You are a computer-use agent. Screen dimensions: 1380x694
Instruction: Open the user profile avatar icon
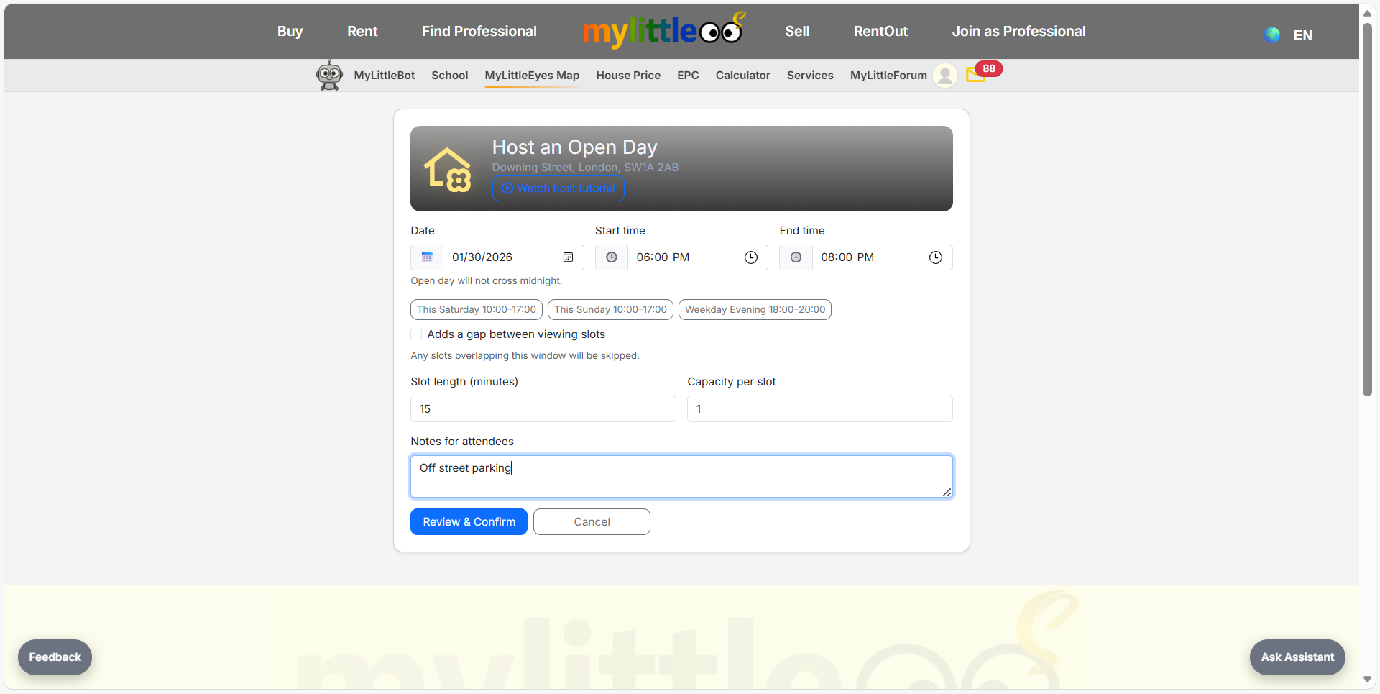pyautogui.click(x=944, y=76)
